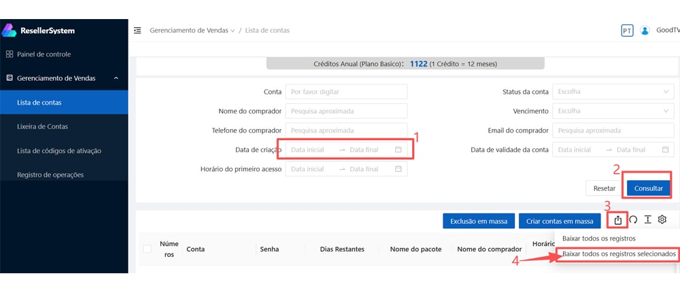Choose Baixar todos os registros selecionados

[x=619, y=254]
